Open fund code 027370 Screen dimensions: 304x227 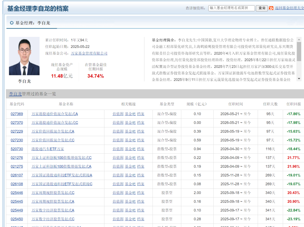(x=17, y=123)
